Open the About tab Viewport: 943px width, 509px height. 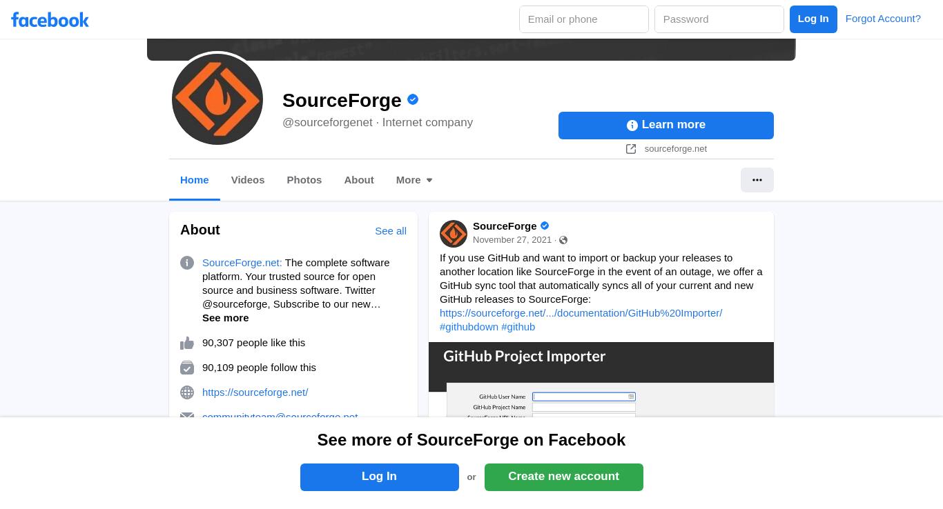[359, 180]
